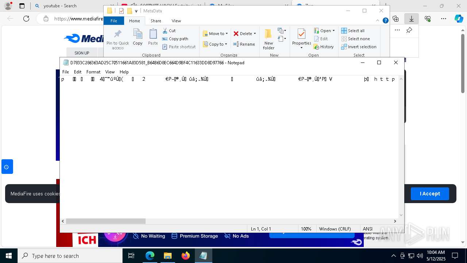Open Notepad Help menu
This screenshot has width=467, height=263.
click(x=124, y=72)
